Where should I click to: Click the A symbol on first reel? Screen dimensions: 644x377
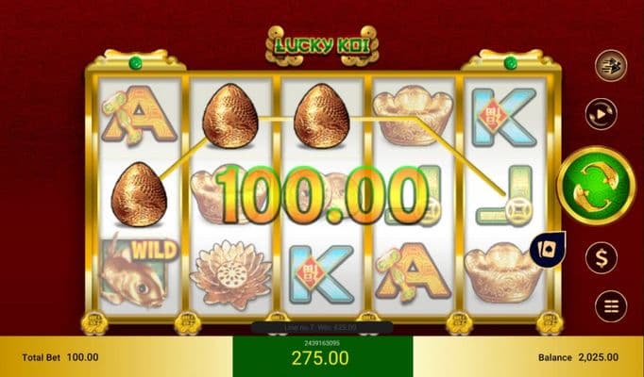click(x=139, y=116)
